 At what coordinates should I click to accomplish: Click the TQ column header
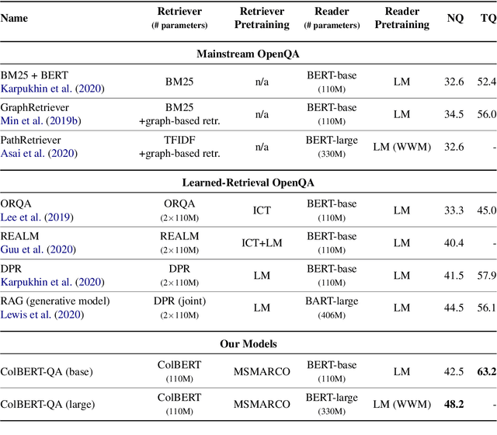tap(488, 18)
